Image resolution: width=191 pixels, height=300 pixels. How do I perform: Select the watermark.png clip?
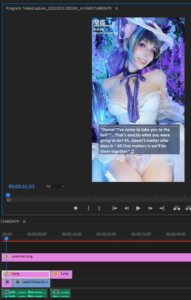click(96, 257)
